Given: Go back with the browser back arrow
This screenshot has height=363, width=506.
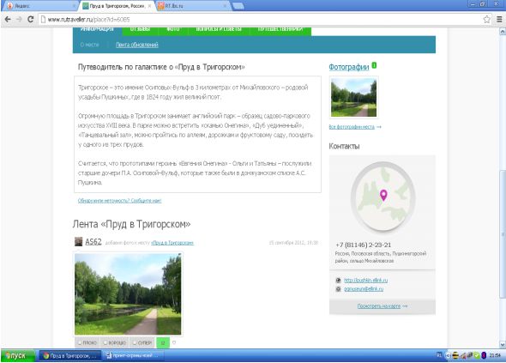Looking at the screenshot, I should click(x=8, y=20).
